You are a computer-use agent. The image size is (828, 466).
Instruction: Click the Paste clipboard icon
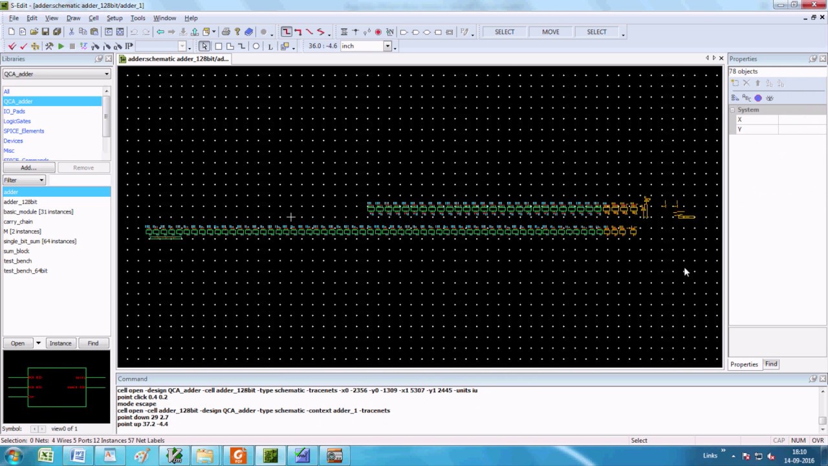94,32
